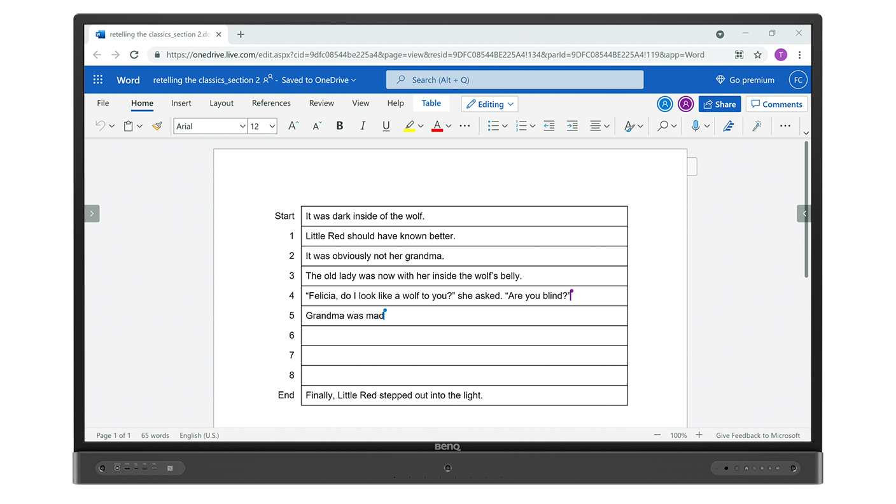This screenshot has width=896, height=504.
Task: Open the Comments panel
Action: (776, 104)
